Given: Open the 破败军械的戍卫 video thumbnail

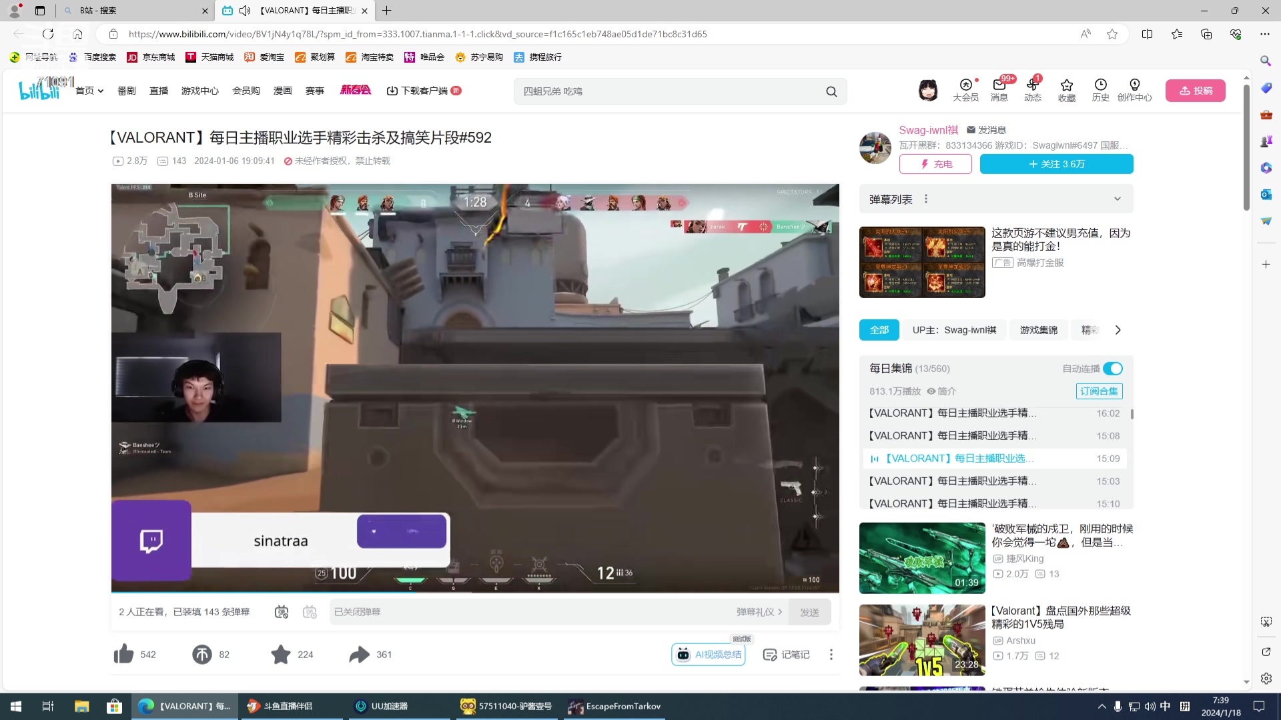Looking at the screenshot, I should click(x=922, y=558).
